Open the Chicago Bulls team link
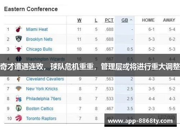Viewport: 180px width, 130px height. pos(39,49)
